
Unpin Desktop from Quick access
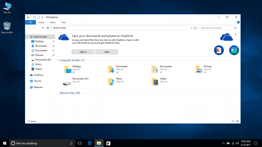53,41
